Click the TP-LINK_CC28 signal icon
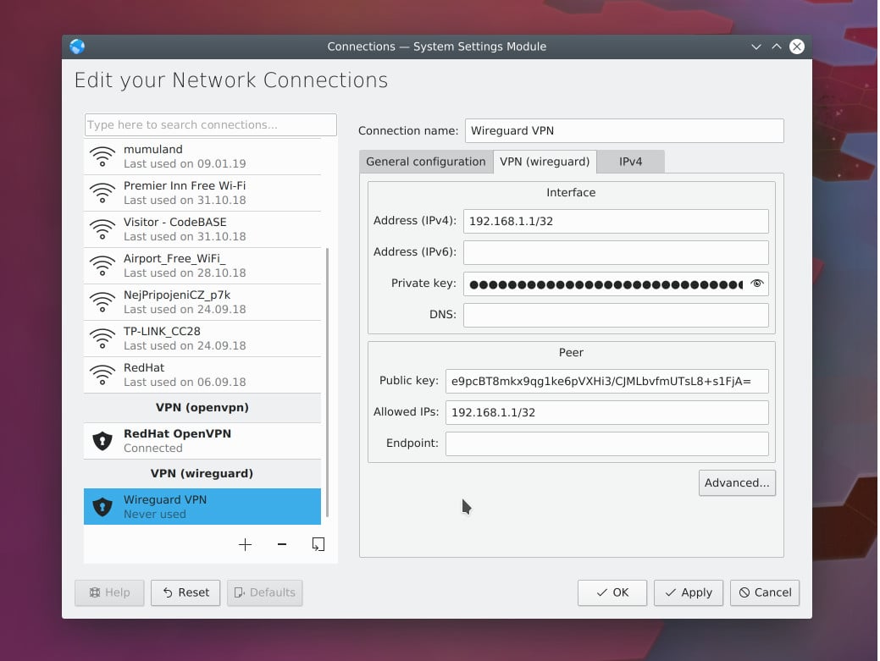Screen dimensions: 880x661 click(x=102, y=338)
